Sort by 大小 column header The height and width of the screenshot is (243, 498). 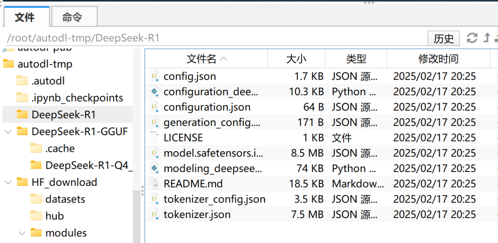click(x=296, y=59)
